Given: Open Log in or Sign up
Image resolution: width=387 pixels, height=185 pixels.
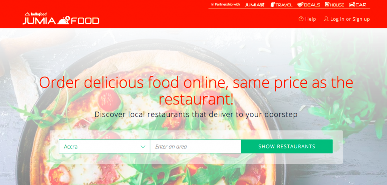Looking at the screenshot, I should (x=347, y=19).
